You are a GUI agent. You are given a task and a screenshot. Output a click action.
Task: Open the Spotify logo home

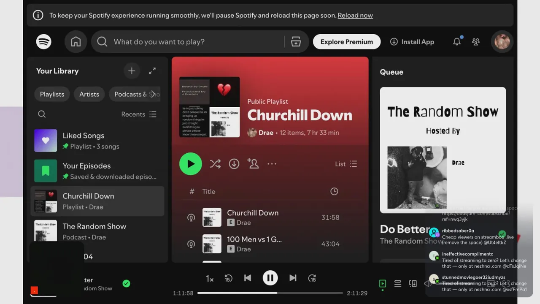click(44, 42)
